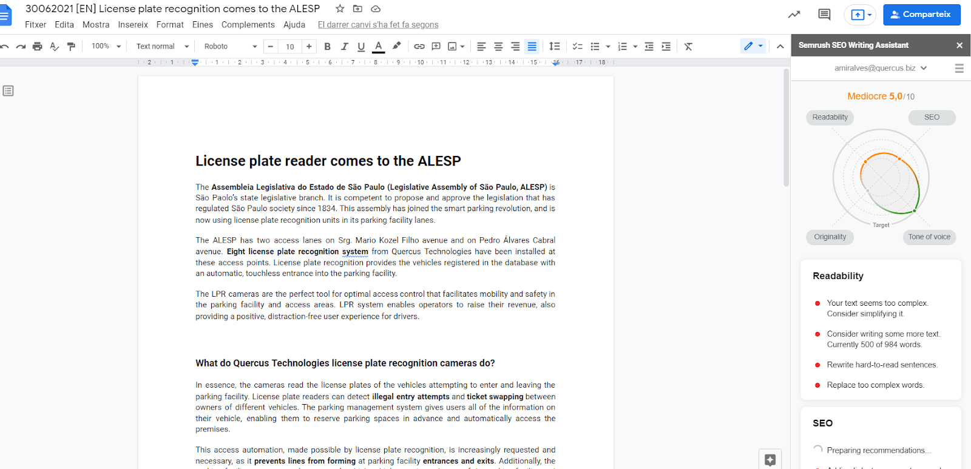The height and width of the screenshot is (469, 971).
Task: Open the Text normal style dropdown
Action: [163, 46]
